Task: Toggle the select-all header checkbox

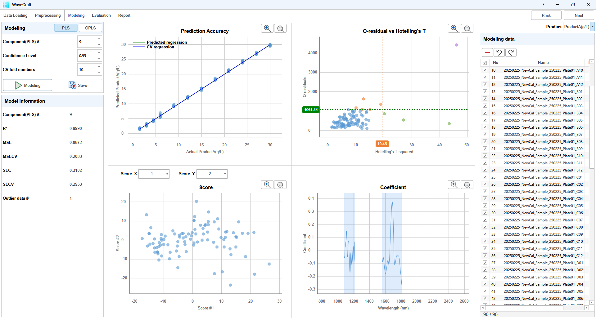Action: tap(485, 63)
